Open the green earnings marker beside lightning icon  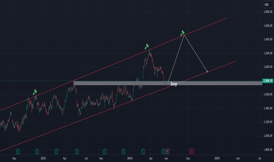[163, 151]
